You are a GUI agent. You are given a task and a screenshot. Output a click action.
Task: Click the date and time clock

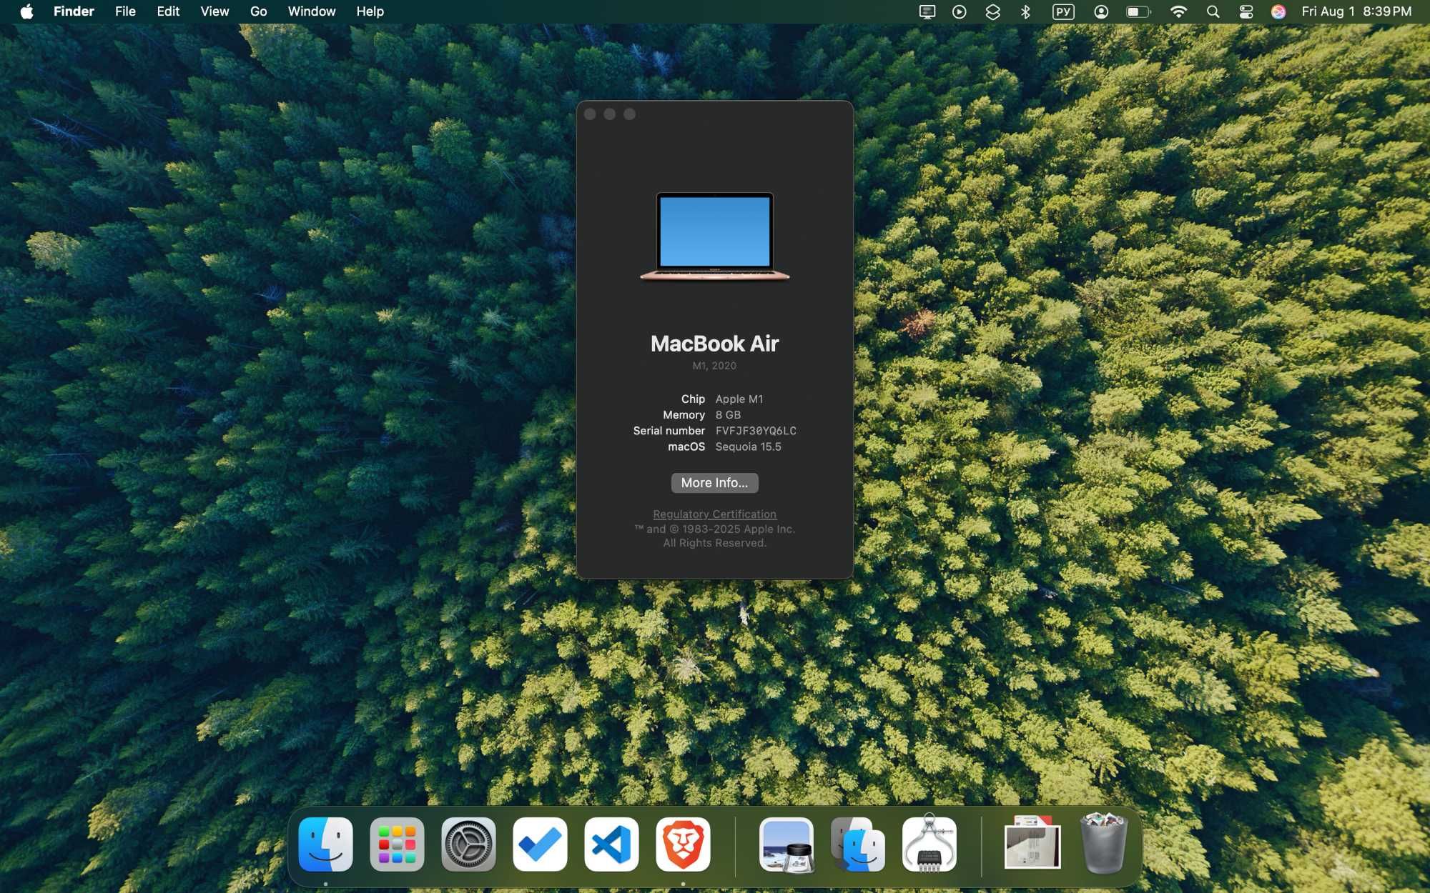pos(1356,11)
